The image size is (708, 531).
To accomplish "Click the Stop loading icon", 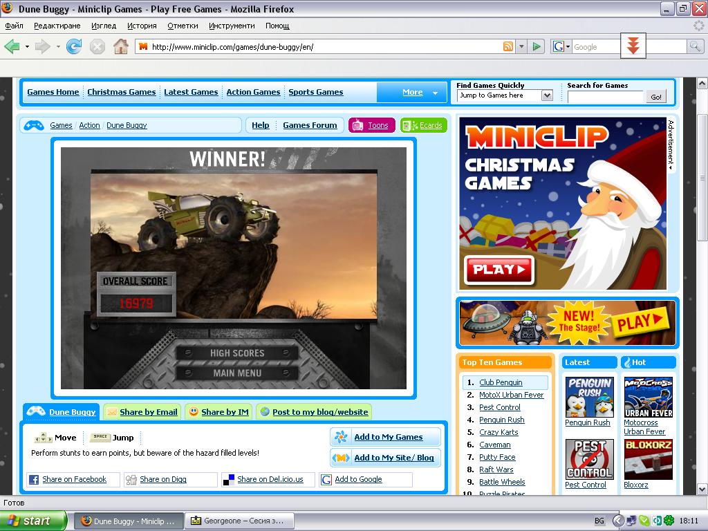I will pos(97,46).
